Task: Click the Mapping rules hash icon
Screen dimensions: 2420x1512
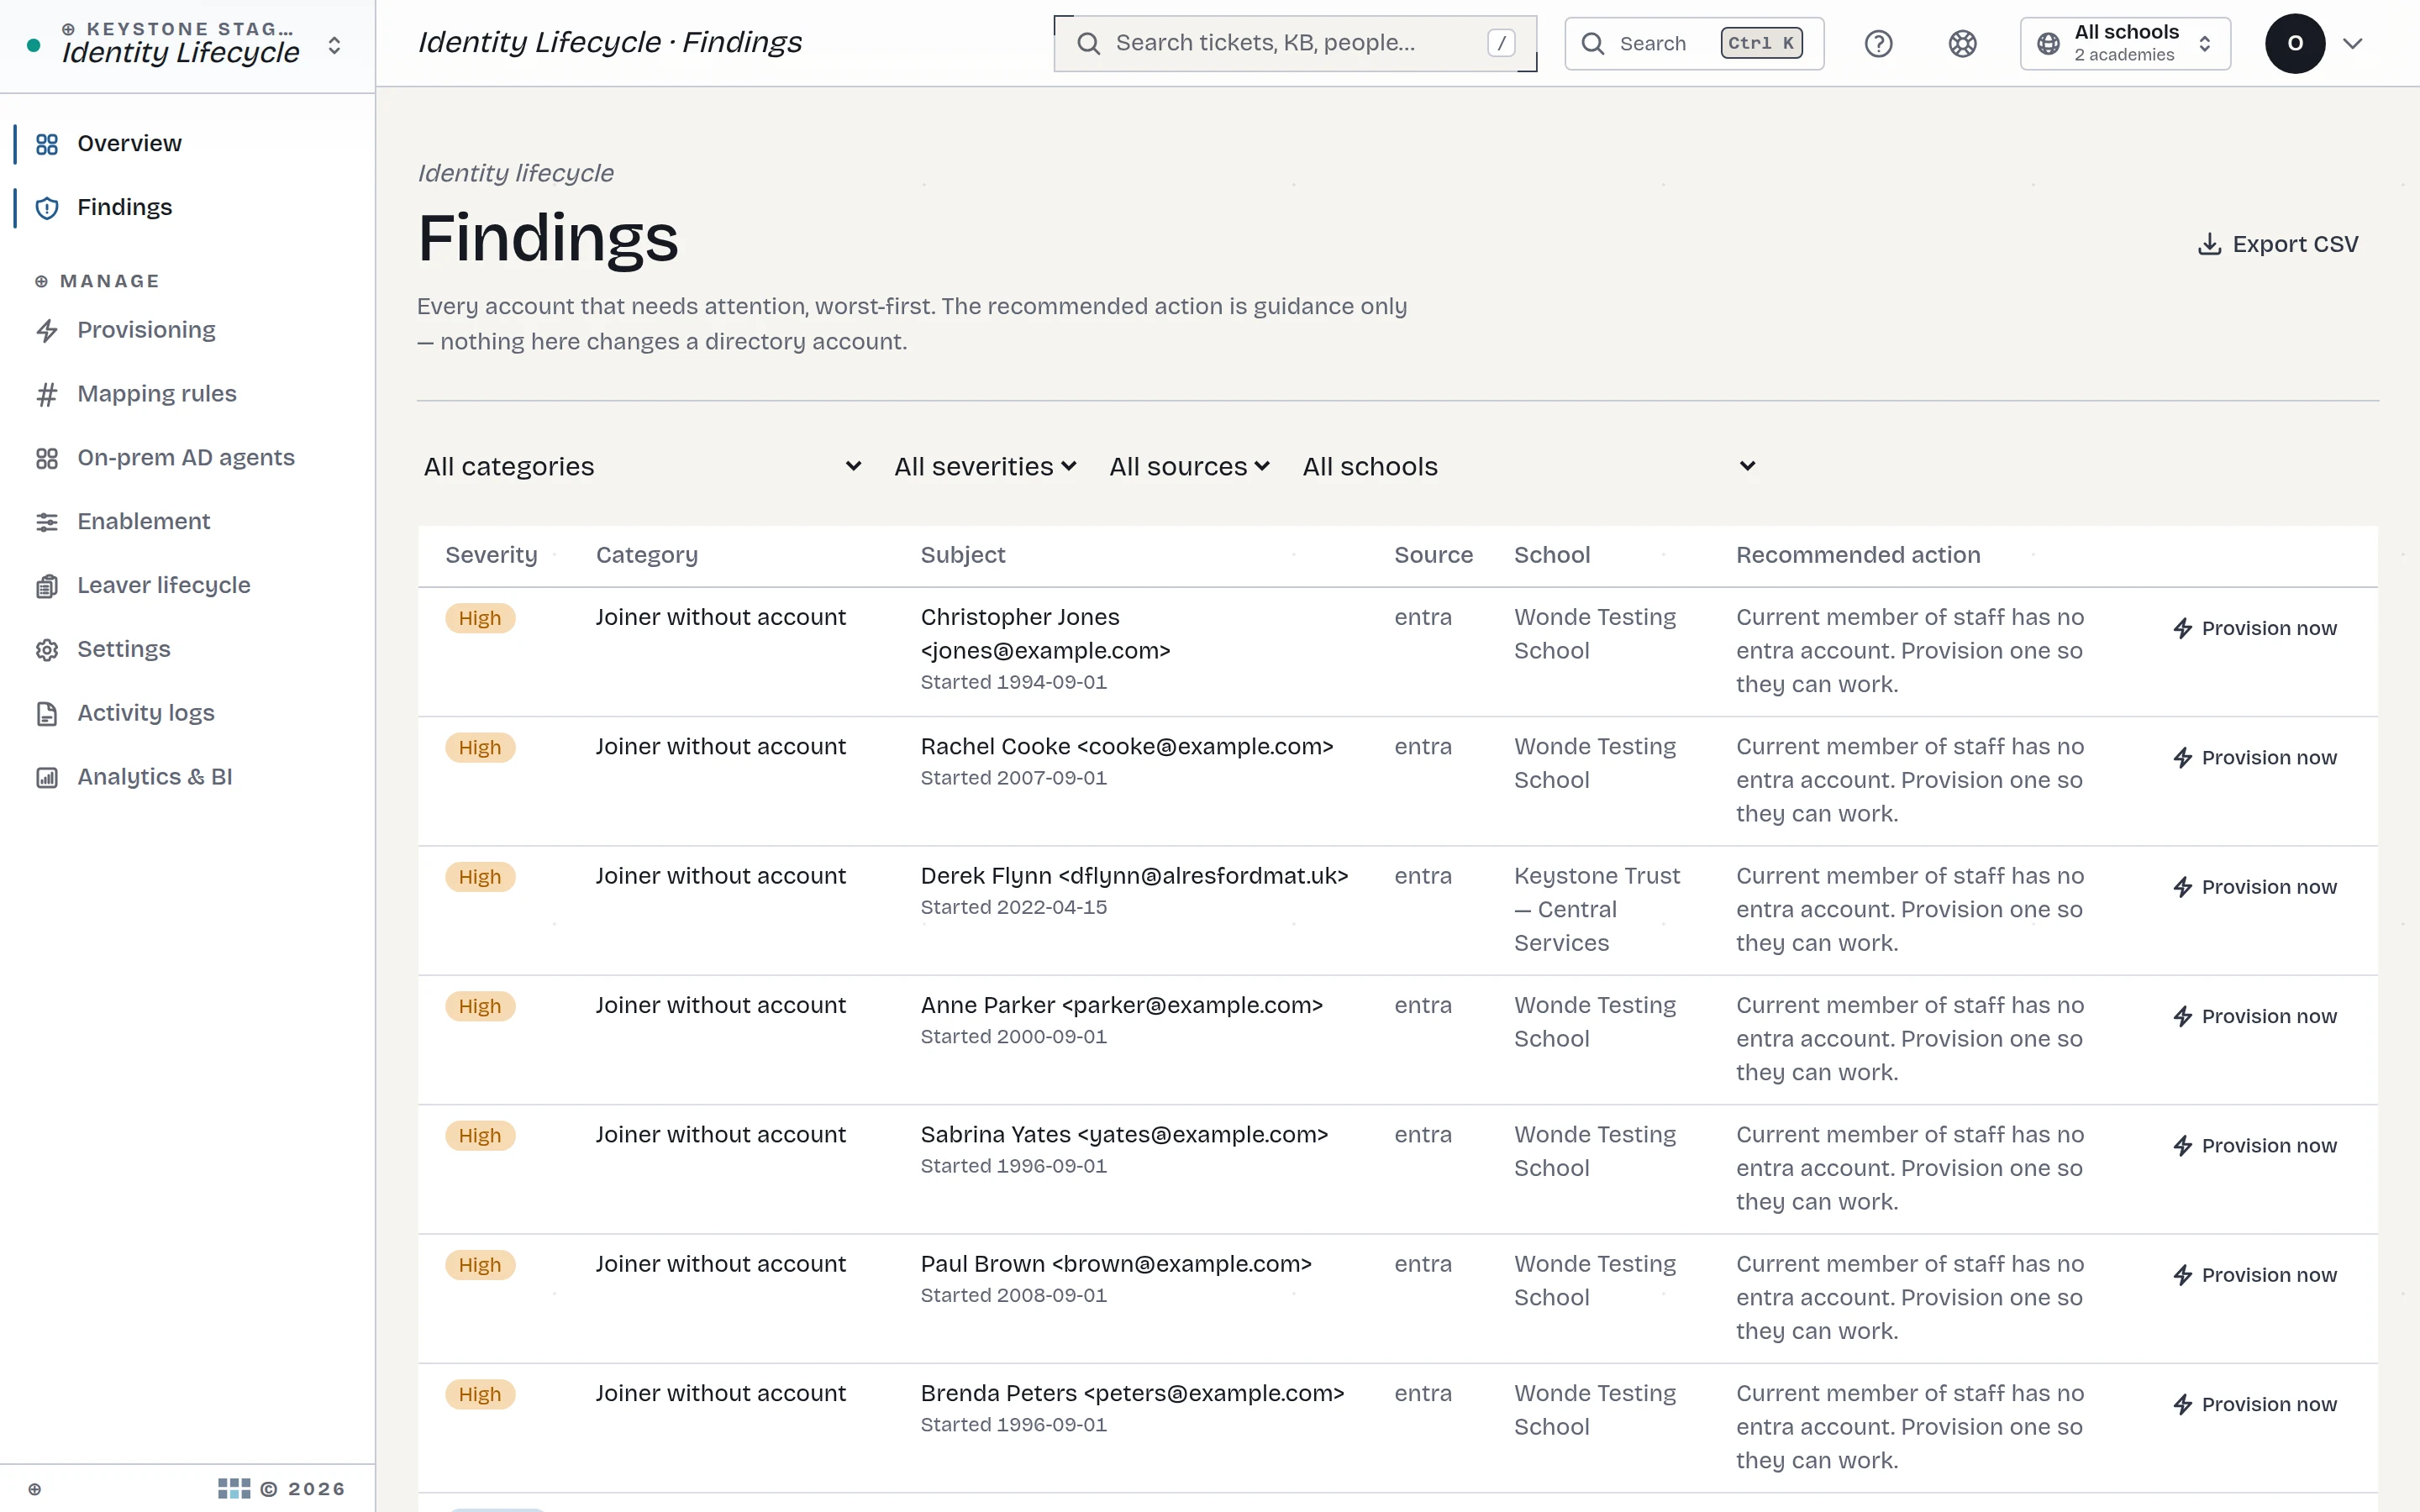Action: (47, 395)
